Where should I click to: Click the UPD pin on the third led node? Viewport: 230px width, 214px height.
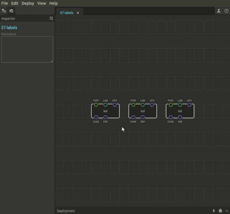click(189, 105)
